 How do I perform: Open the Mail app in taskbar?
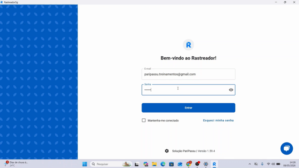coord(180,164)
